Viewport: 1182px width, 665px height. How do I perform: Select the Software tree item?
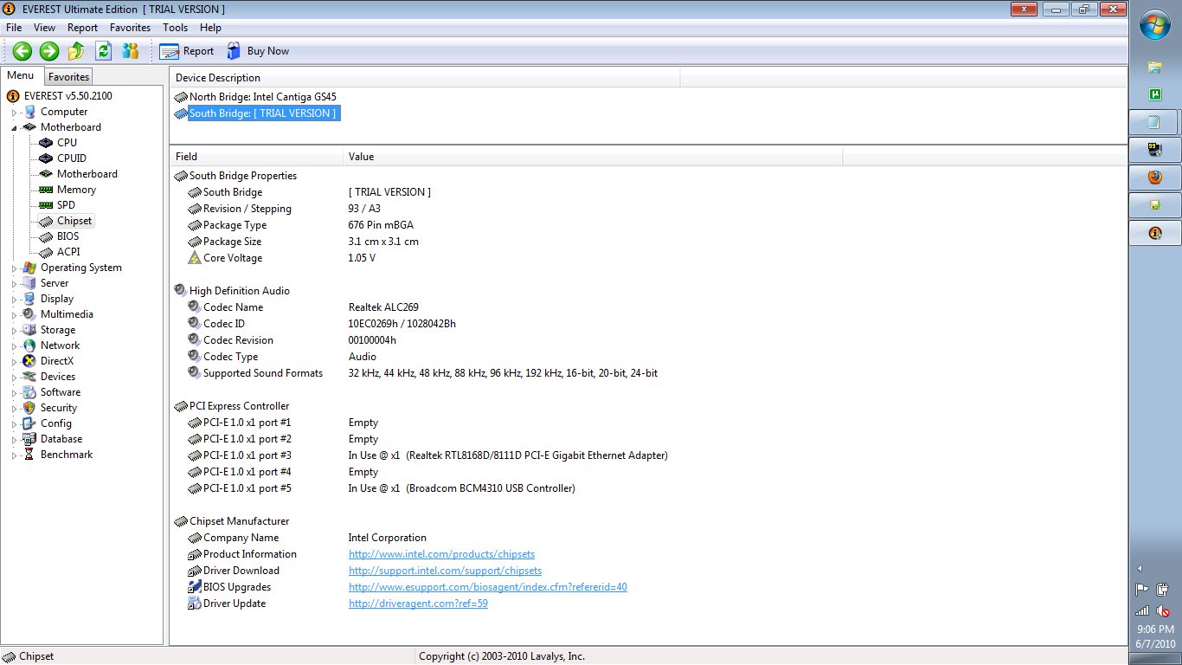click(61, 392)
